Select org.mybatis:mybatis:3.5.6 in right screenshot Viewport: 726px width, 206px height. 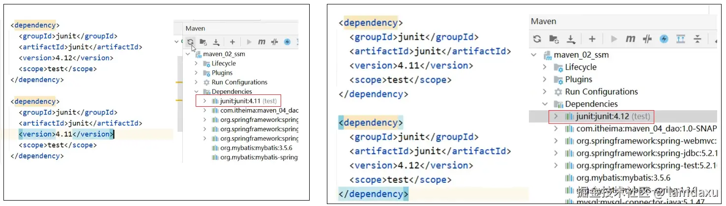(623, 178)
